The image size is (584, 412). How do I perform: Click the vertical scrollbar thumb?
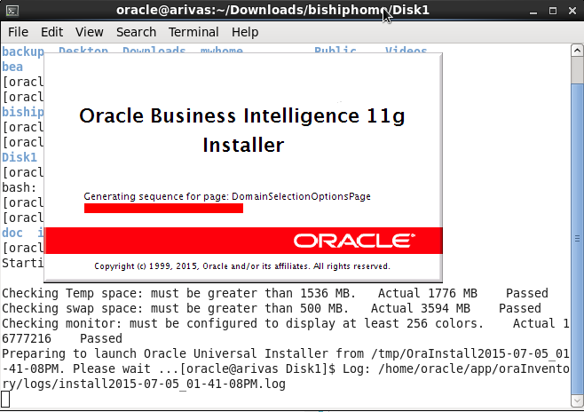[577, 238]
